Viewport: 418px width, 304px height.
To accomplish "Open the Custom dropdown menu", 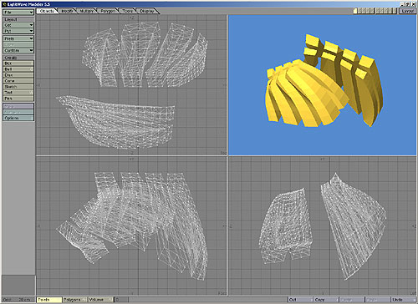I will [18, 50].
